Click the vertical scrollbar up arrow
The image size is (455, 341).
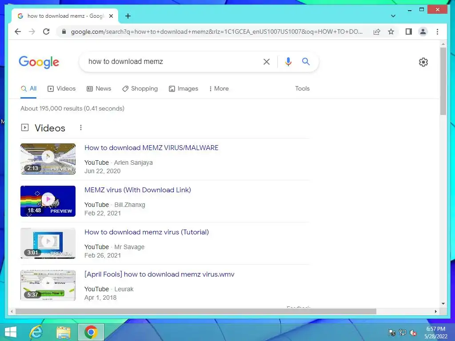tap(443, 44)
